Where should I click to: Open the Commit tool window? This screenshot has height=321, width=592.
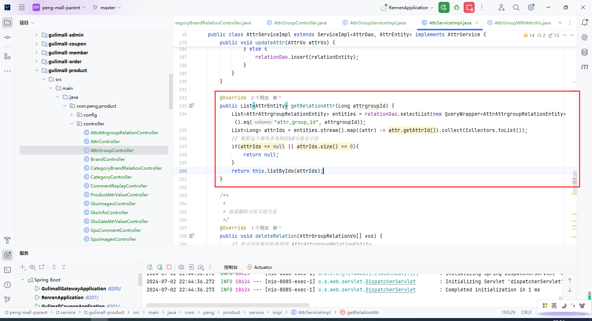7,37
